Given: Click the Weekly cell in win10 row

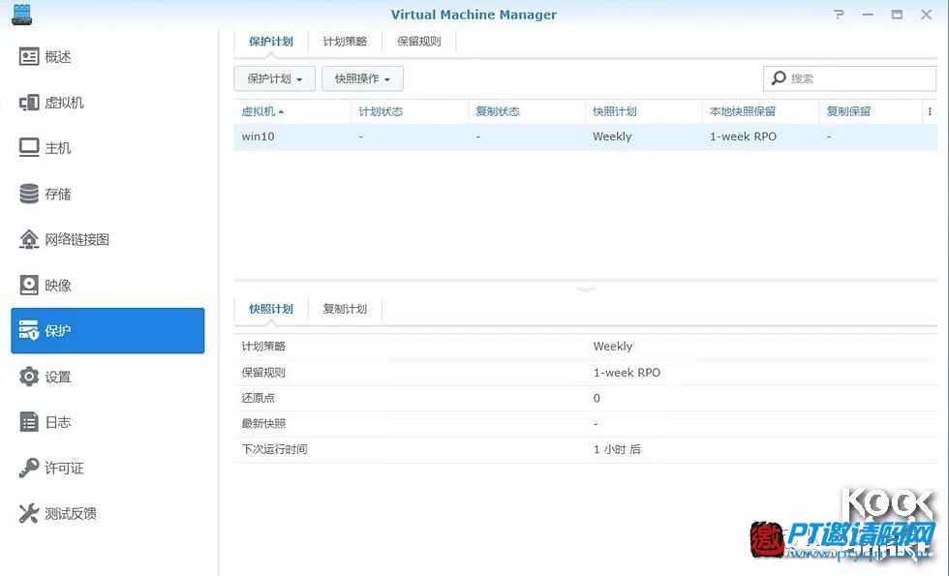Looking at the screenshot, I should pyautogui.click(x=612, y=136).
